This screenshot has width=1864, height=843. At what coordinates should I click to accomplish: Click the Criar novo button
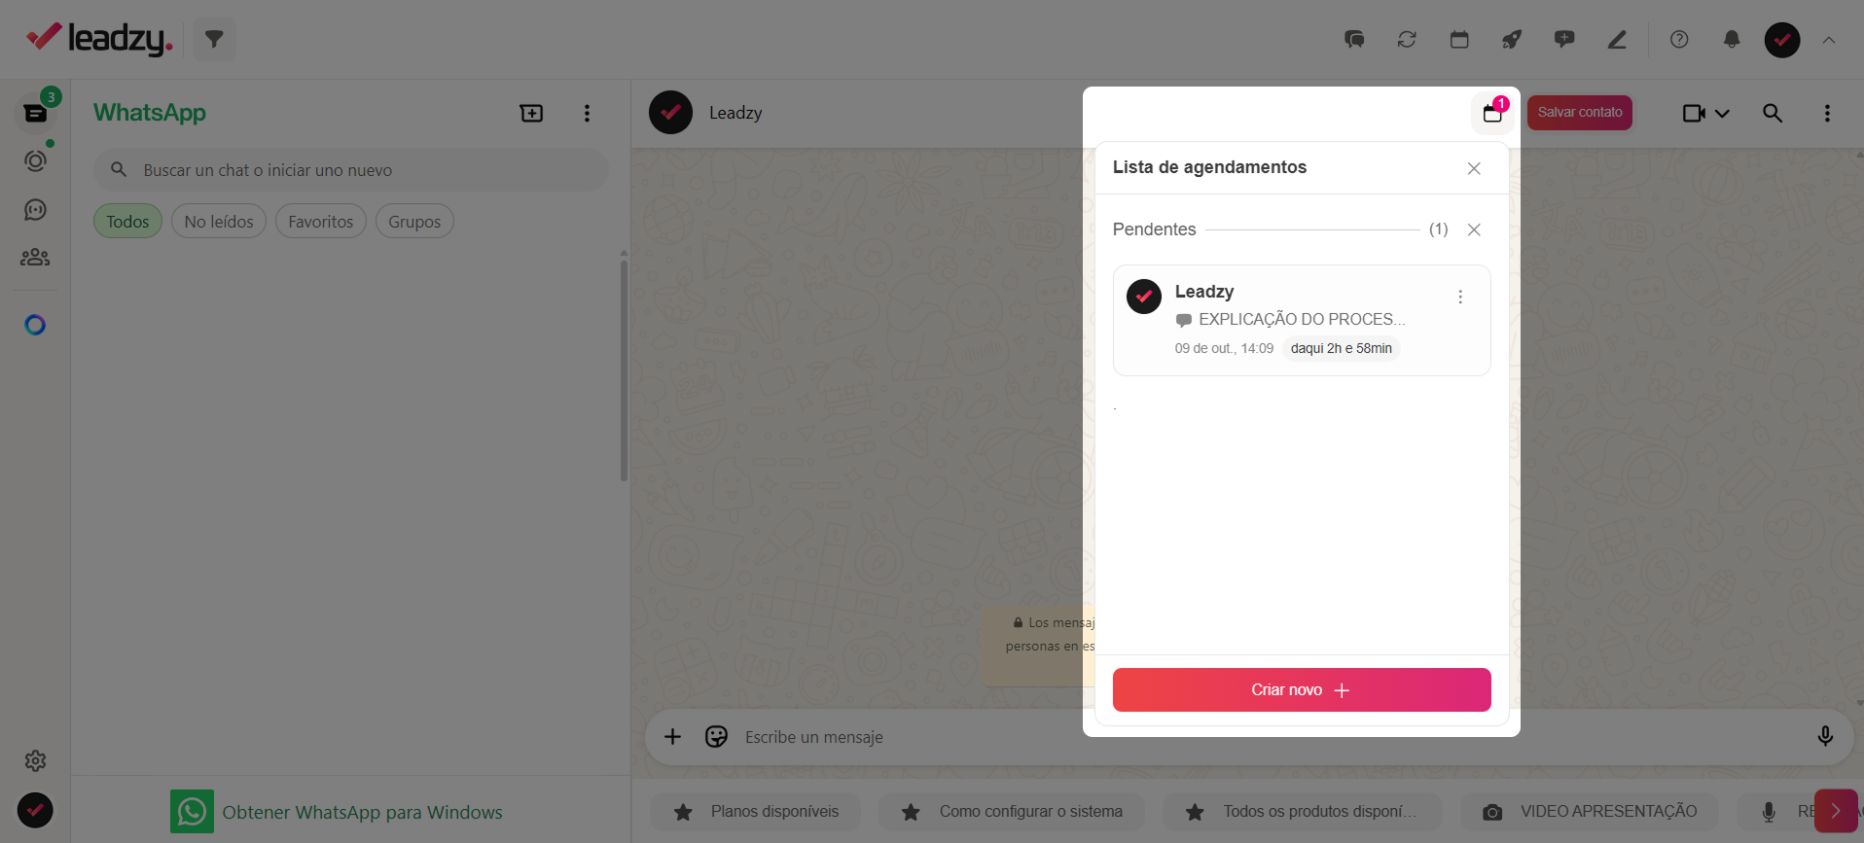(1302, 689)
